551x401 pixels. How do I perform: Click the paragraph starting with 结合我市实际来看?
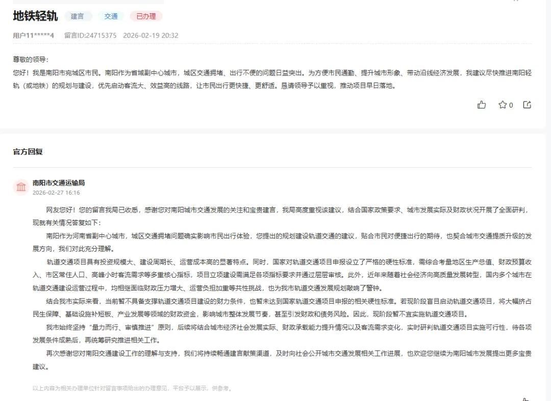click(x=281, y=301)
